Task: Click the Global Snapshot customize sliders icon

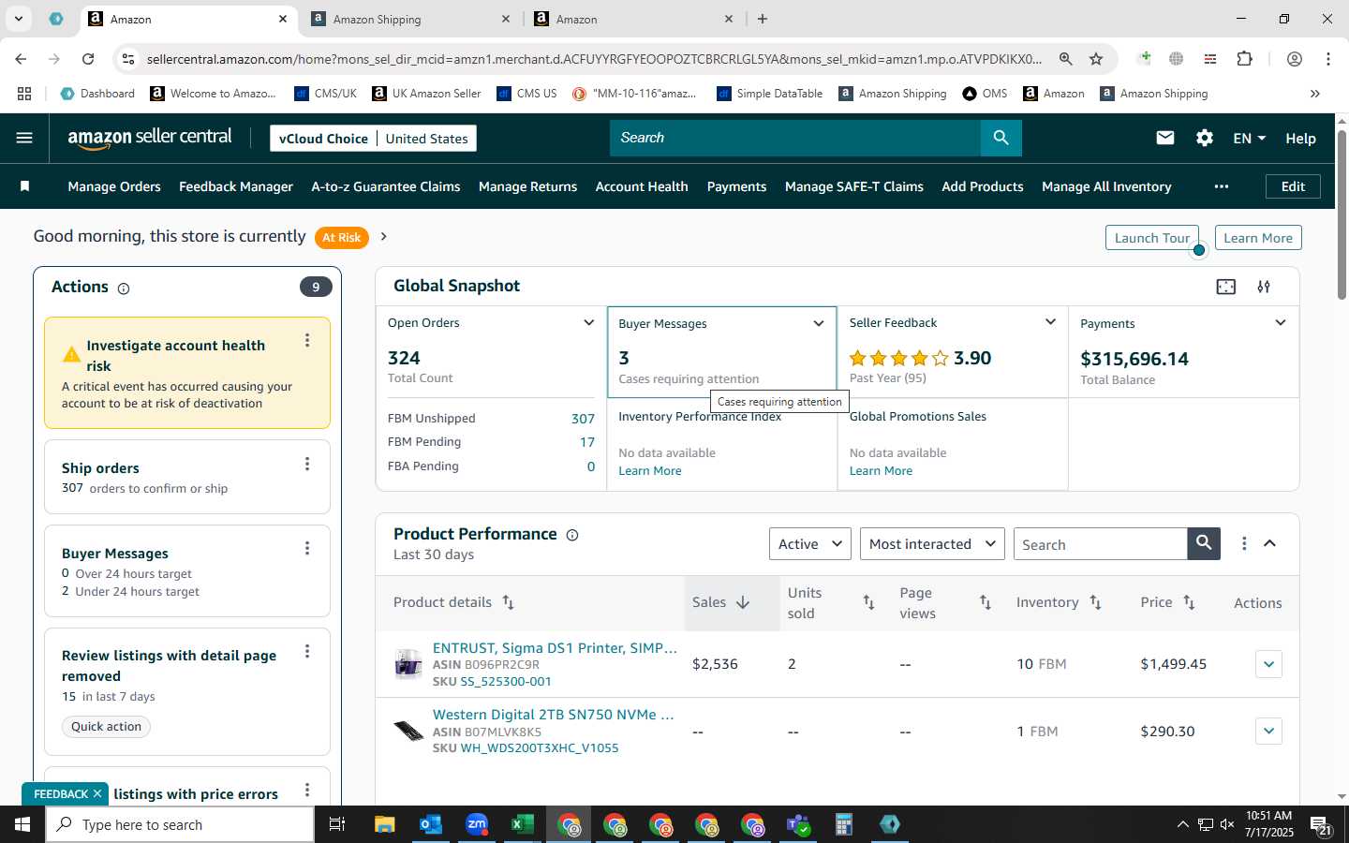Action: pos(1264,287)
